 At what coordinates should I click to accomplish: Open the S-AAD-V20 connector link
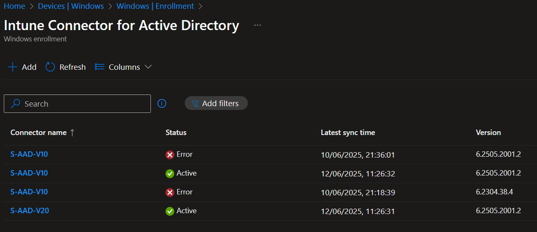(x=30, y=211)
